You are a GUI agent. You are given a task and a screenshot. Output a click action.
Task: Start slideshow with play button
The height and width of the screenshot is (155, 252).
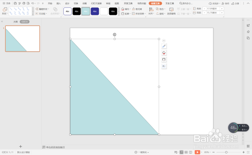click(x=197, y=152)
